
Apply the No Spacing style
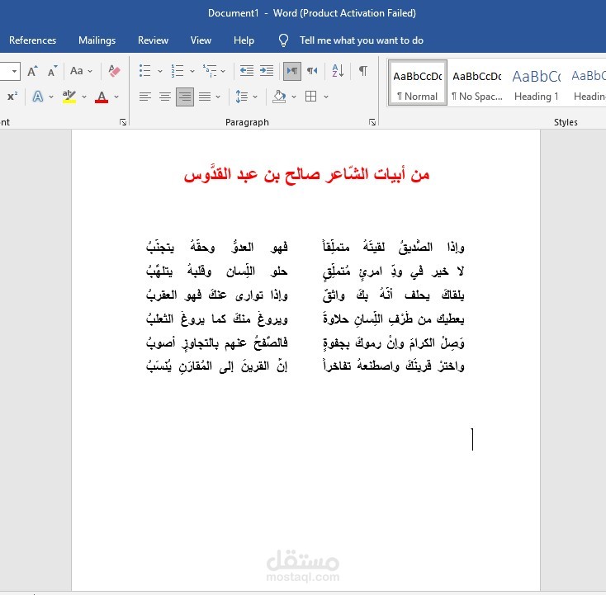click(477, 83)
